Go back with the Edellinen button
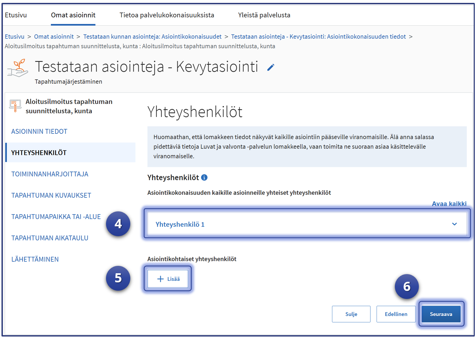The height and width of the screenshot is (338, 476). [396, 314]
